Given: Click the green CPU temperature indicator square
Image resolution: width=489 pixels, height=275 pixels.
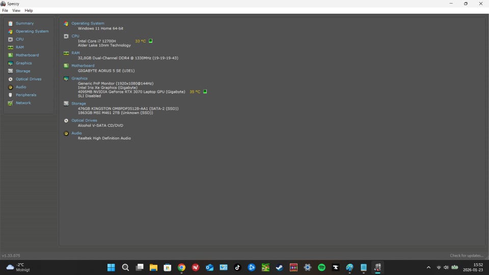Looking at the screenshot, I should (x=151, y=41).
